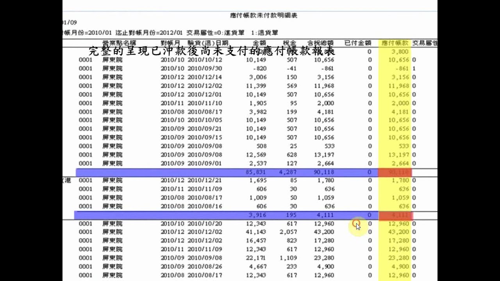Click the payable value 3,800 under 應付帳款 header
Image resolution: width=500 pixels, height=281 pixels.
click(400, 52)
